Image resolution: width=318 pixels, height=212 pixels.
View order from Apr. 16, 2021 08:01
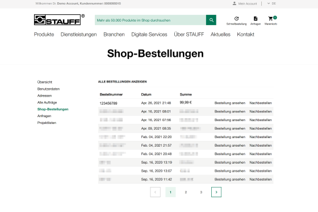230,111
